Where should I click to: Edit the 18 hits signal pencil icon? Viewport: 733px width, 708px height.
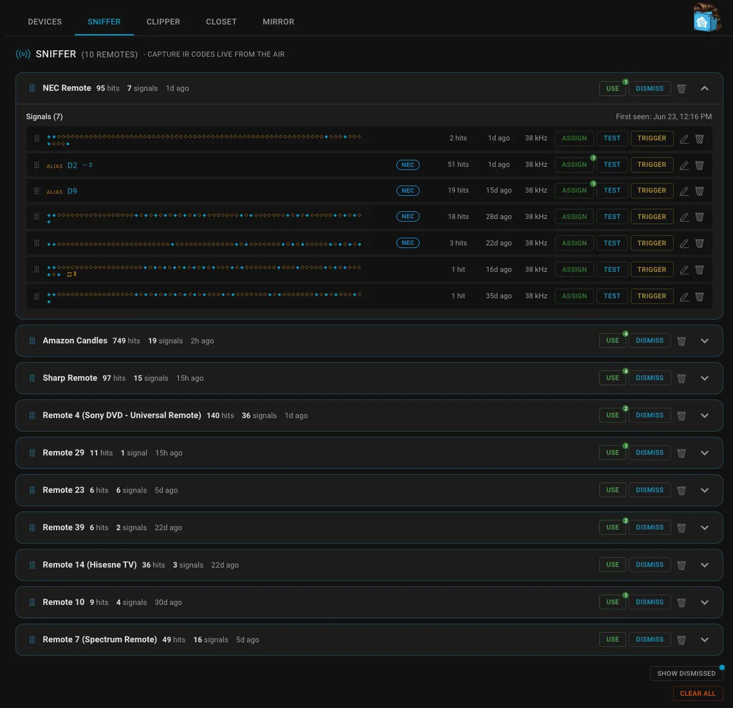[x=684, y=217]
